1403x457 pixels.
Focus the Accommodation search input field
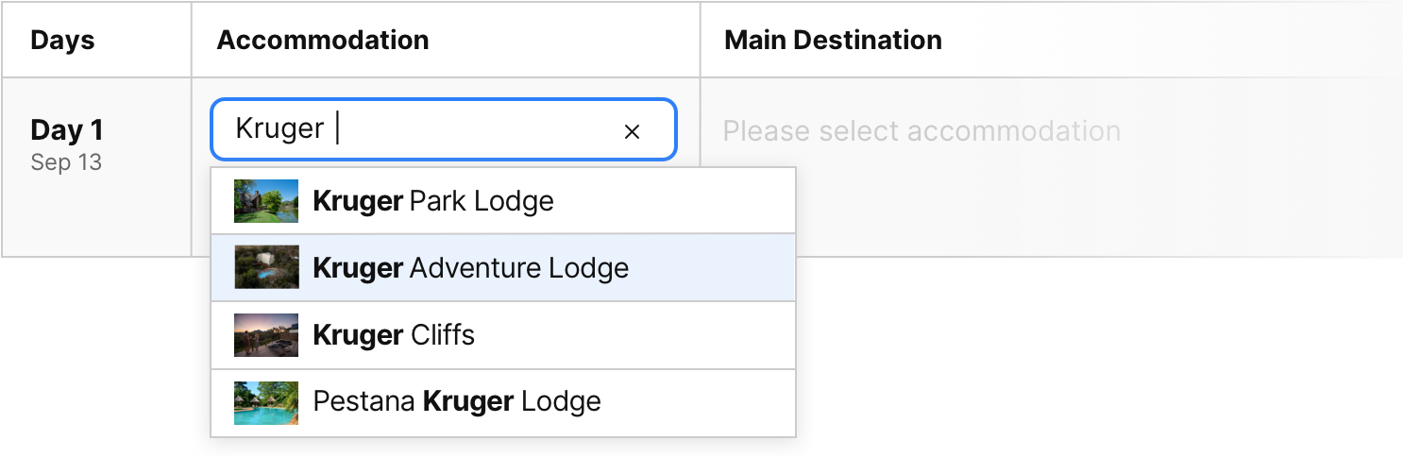(472, 129)
